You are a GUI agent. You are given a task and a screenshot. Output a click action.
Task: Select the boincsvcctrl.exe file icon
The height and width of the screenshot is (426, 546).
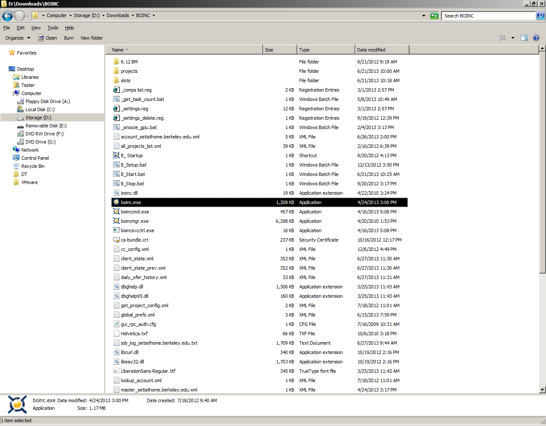(x=116, y=230)
